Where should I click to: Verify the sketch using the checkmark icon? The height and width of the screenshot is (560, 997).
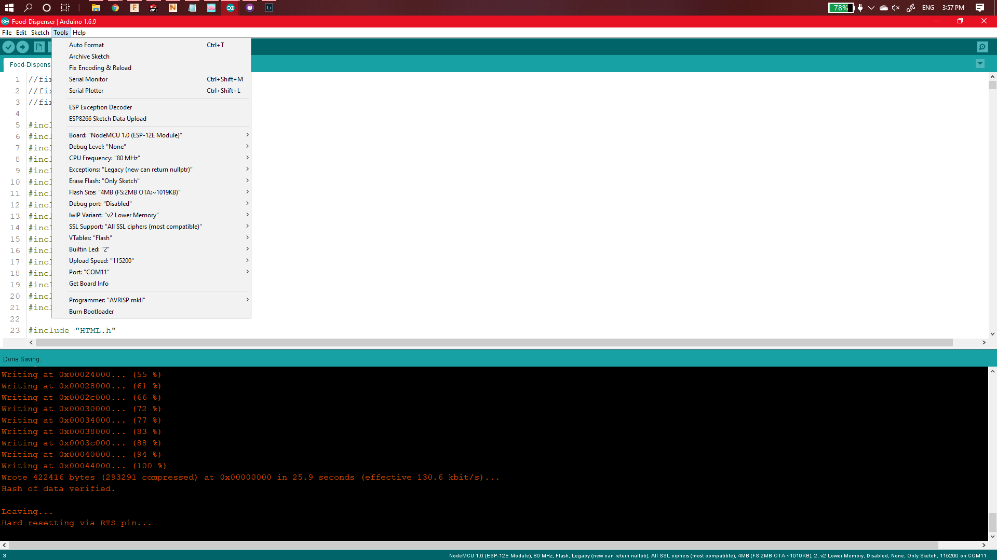[8, 47]
